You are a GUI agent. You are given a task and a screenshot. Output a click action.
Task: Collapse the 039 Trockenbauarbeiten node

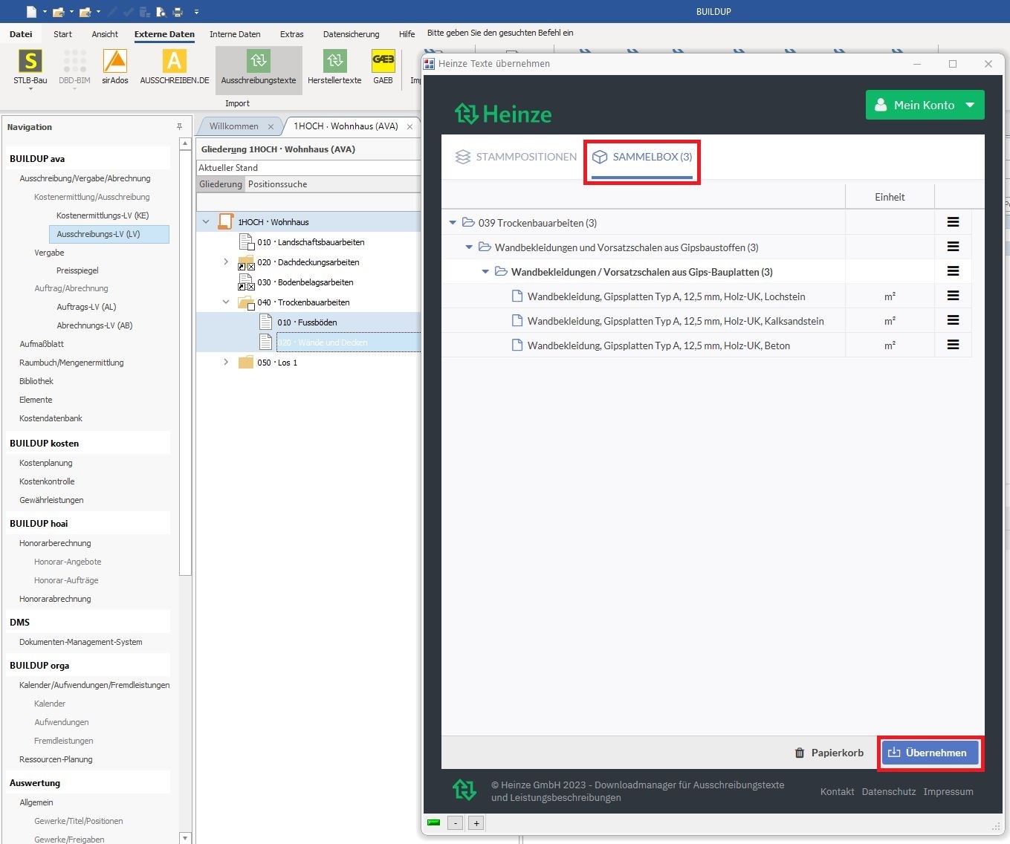pos(453,223)
